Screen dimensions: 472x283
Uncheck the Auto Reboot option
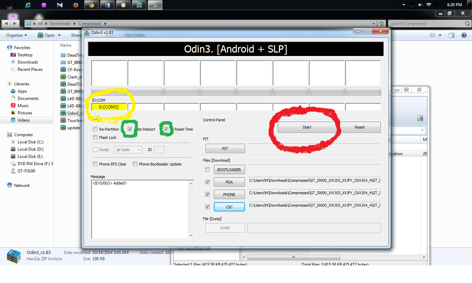pos(130,129)
